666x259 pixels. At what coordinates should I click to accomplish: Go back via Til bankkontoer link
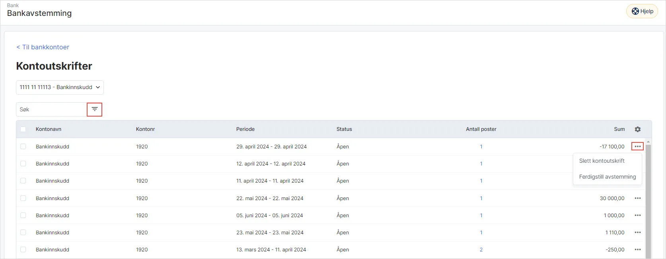43,47
